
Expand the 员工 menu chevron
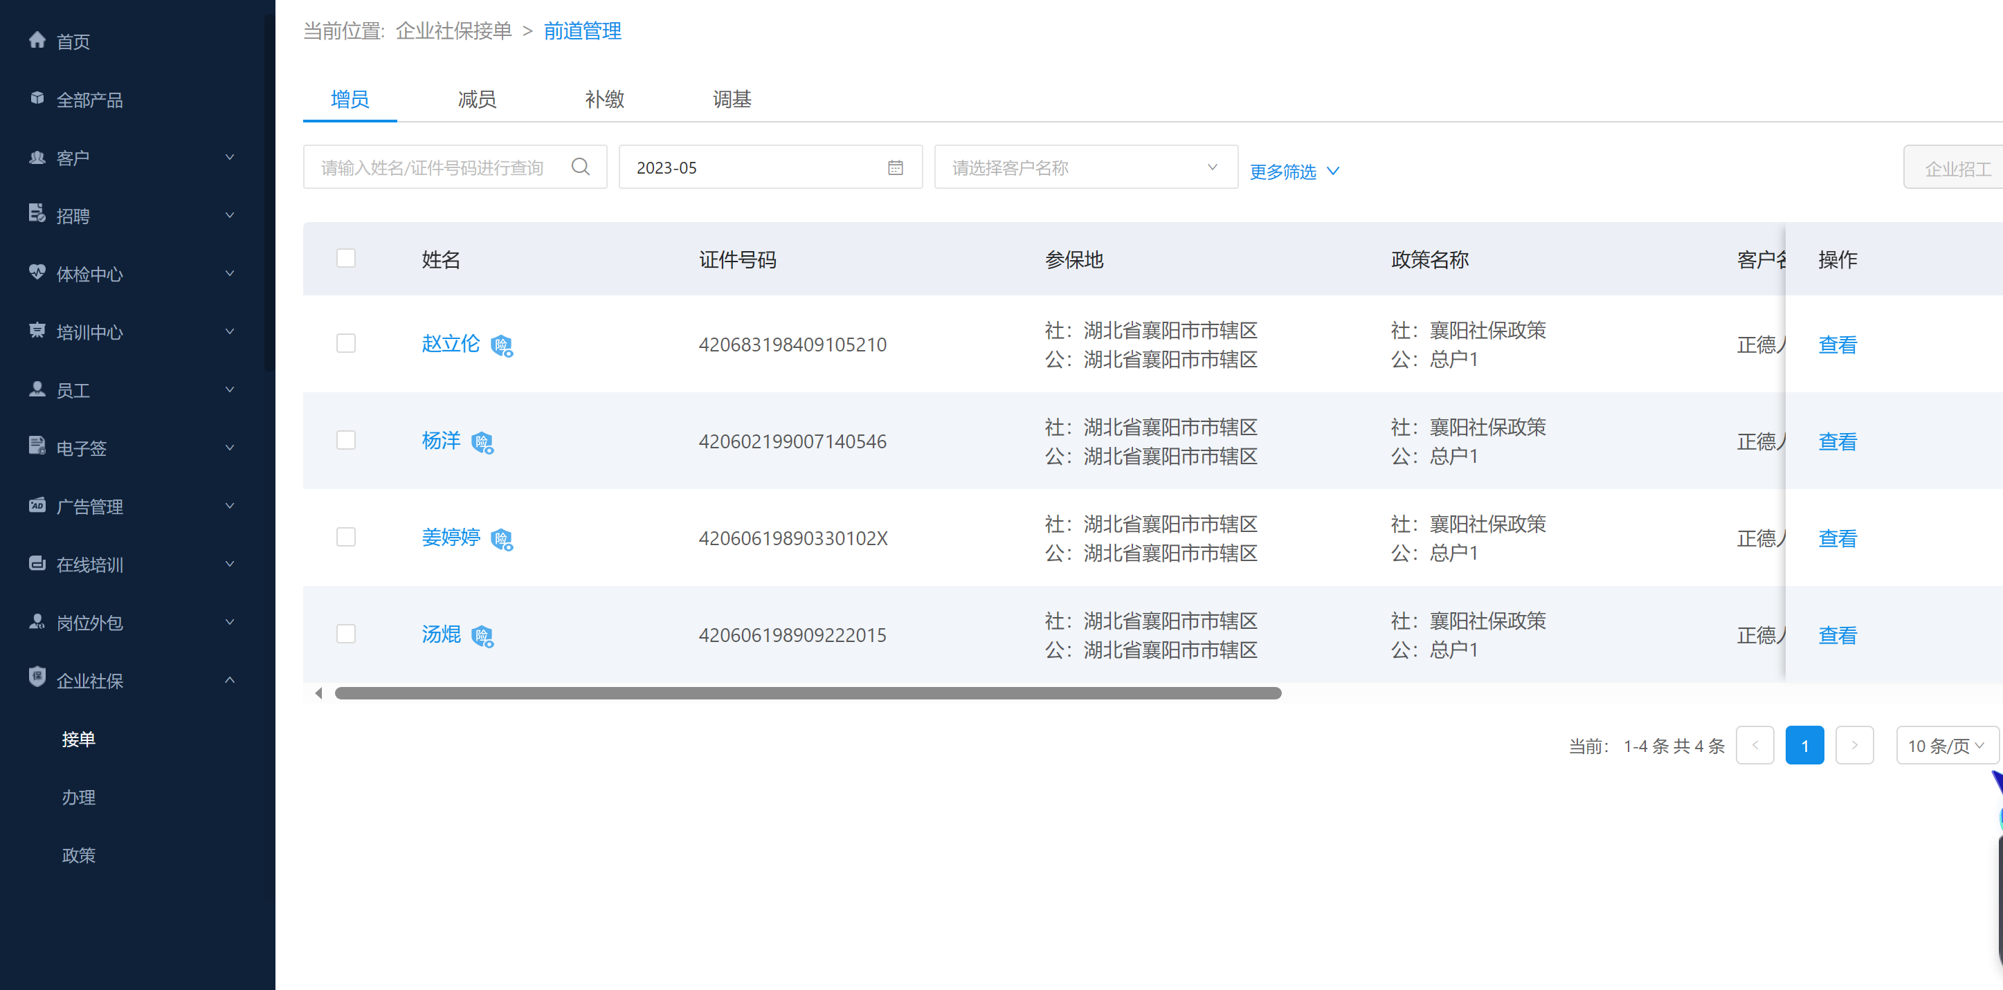229,389
